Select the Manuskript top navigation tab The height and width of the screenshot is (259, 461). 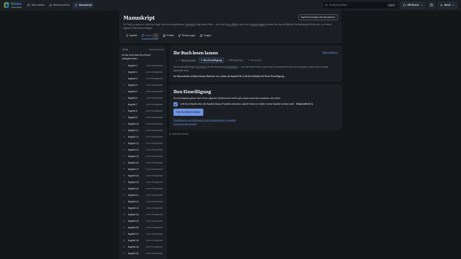[x=83, y=5]
